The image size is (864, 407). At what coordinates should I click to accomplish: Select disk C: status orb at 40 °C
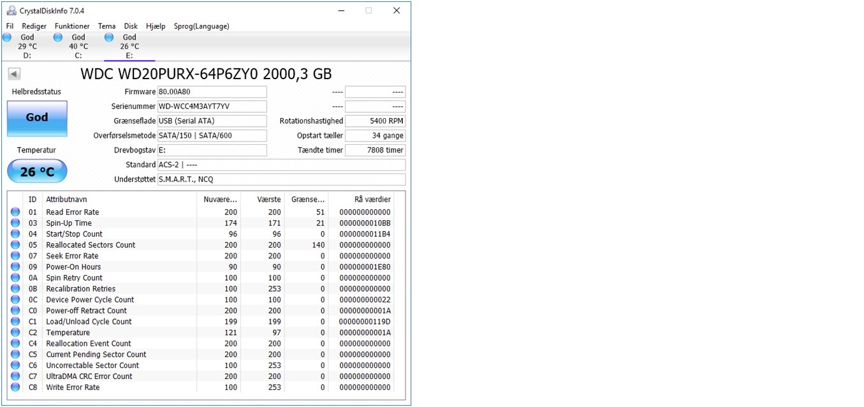[58, 38]
